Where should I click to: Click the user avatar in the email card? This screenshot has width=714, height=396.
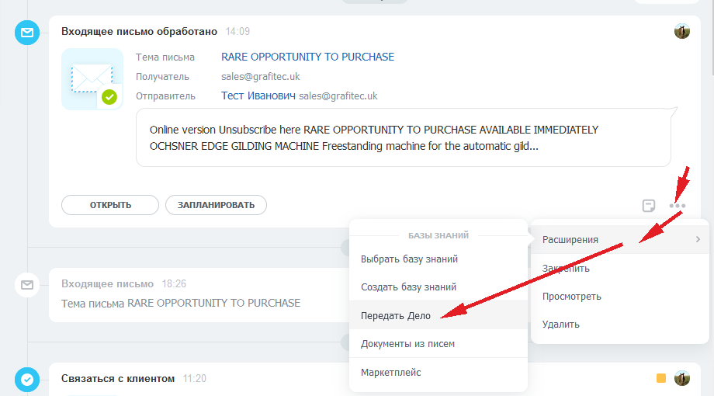pyautogui.click(x=682, y=32)
